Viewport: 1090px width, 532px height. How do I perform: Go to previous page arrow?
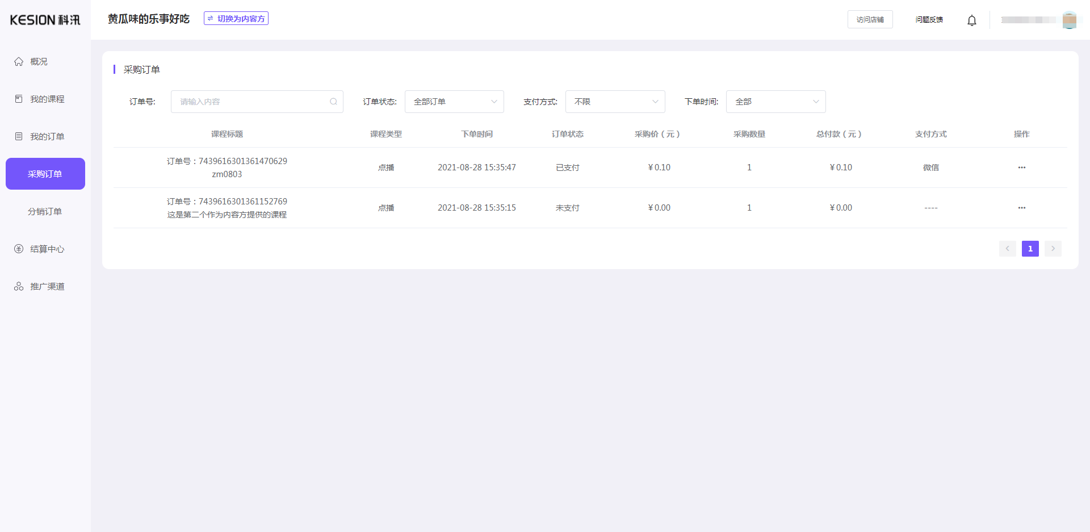coord(1007,249)
